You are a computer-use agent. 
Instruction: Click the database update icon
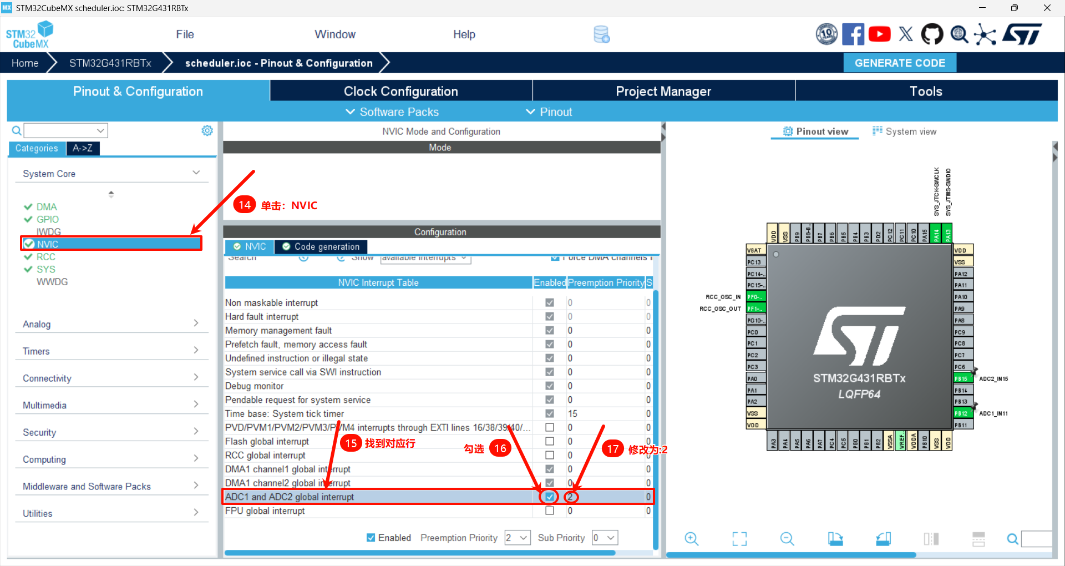click(x=602, y=34)
